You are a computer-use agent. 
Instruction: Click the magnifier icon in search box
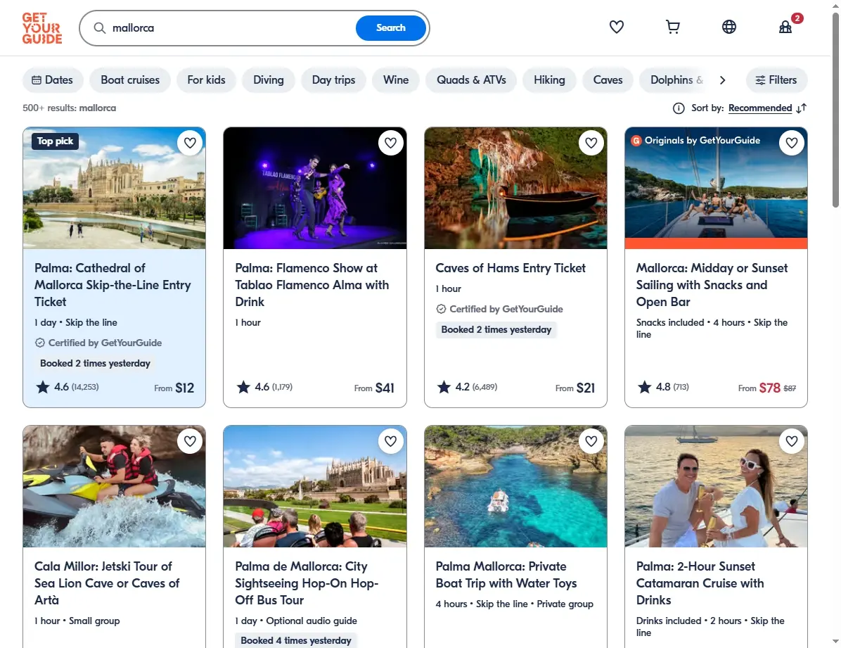100,28
